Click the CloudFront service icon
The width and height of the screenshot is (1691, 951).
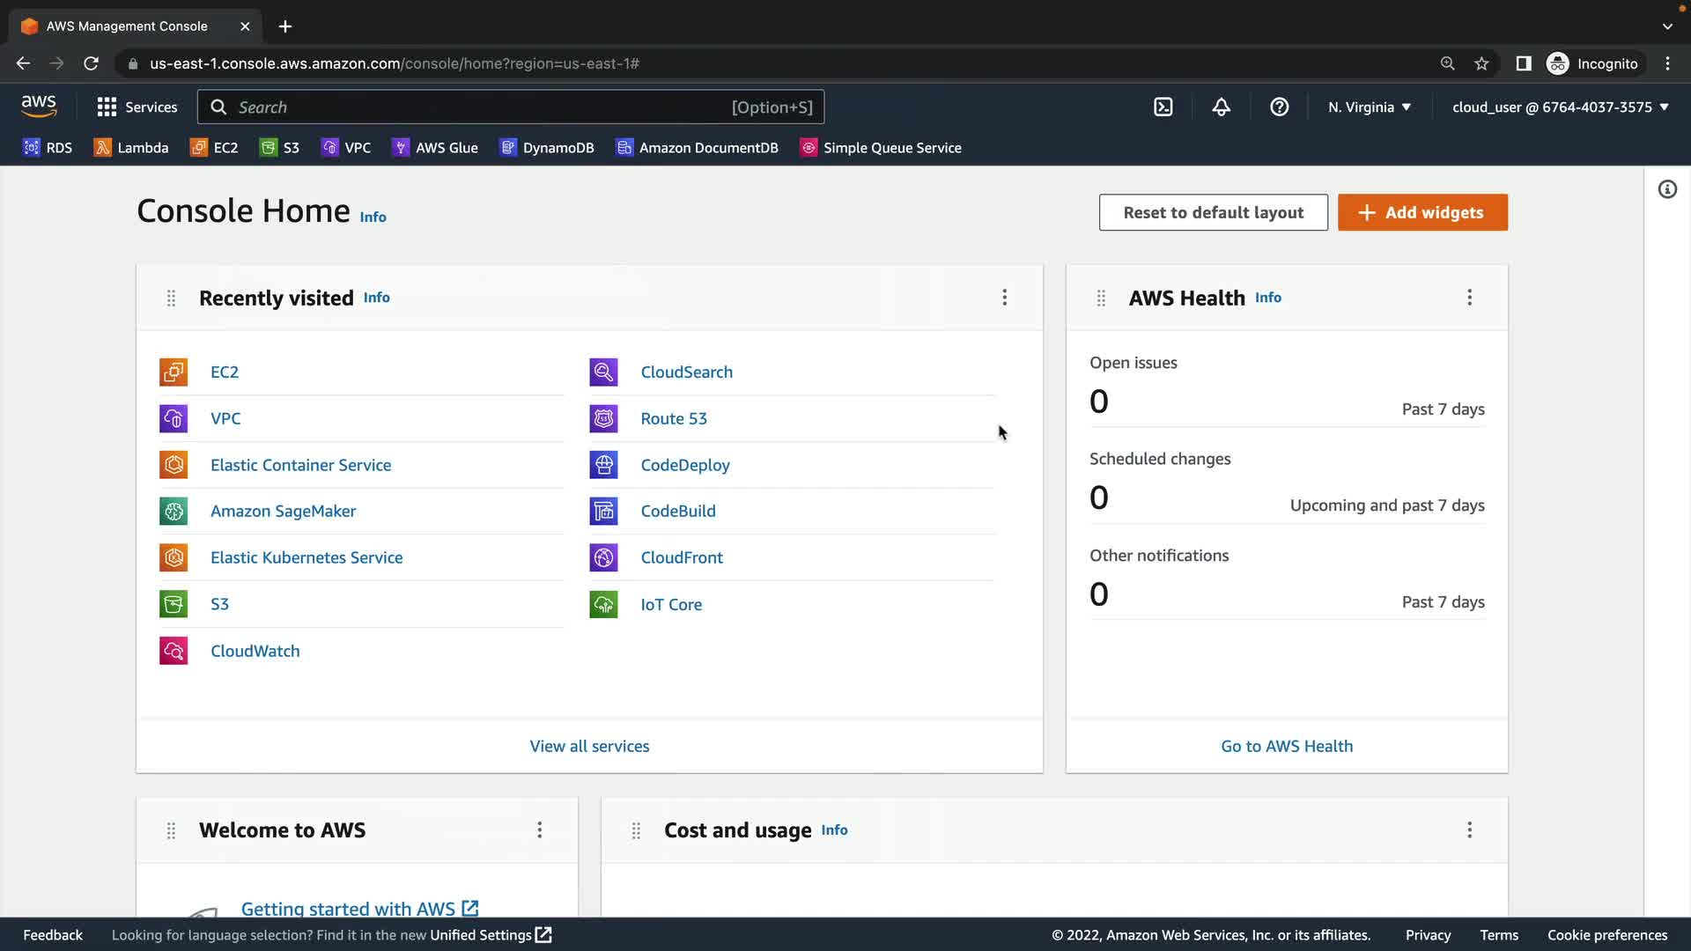click(603, 558)
